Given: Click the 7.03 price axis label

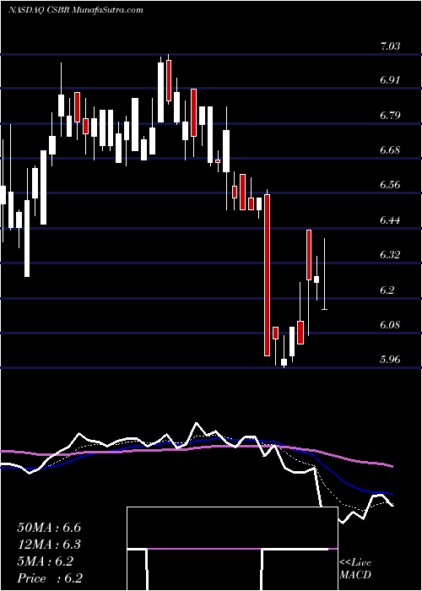Looking at the screenshot, I should coord(390,46).
